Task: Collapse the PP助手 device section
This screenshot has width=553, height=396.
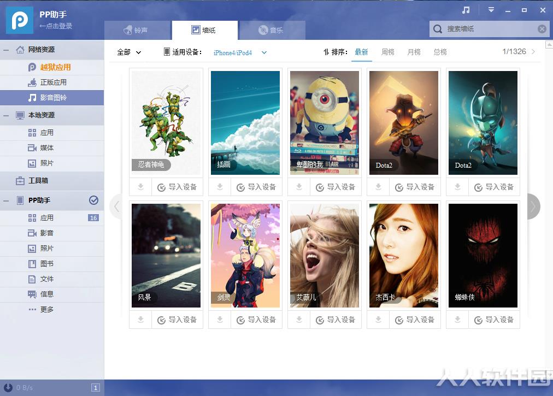Action: pos(6,200)
